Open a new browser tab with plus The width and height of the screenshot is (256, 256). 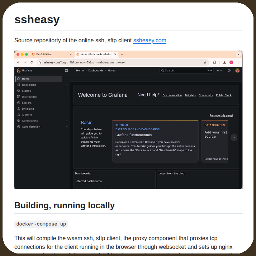click(x=122, y=54)
